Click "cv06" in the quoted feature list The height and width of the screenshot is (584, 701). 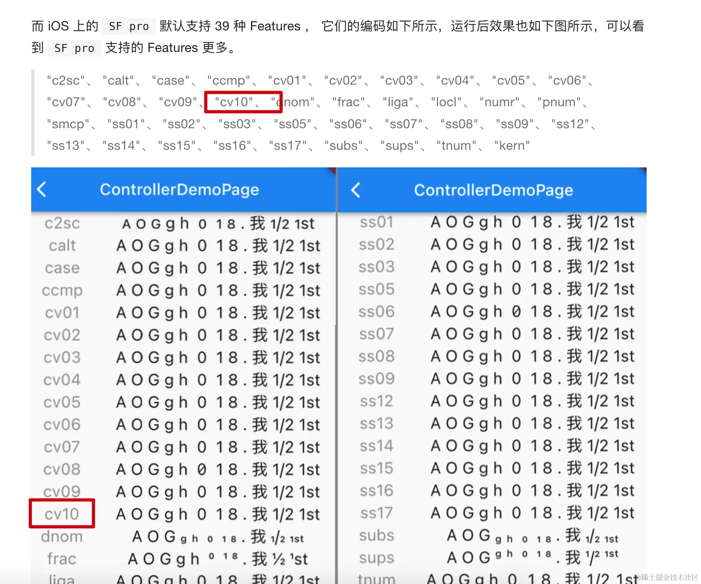tap(567, 81)
